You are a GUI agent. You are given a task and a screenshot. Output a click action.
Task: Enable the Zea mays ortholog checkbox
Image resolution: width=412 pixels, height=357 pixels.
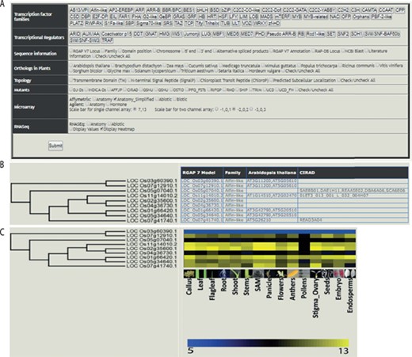pos(164,65)
